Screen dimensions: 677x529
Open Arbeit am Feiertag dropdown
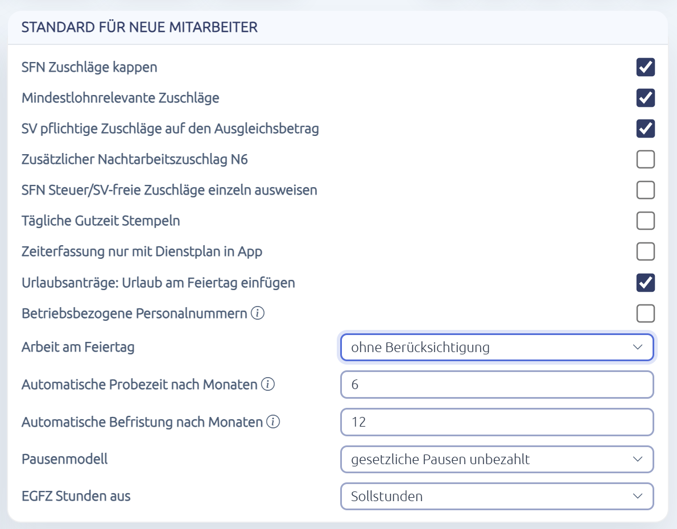[497, 347]
